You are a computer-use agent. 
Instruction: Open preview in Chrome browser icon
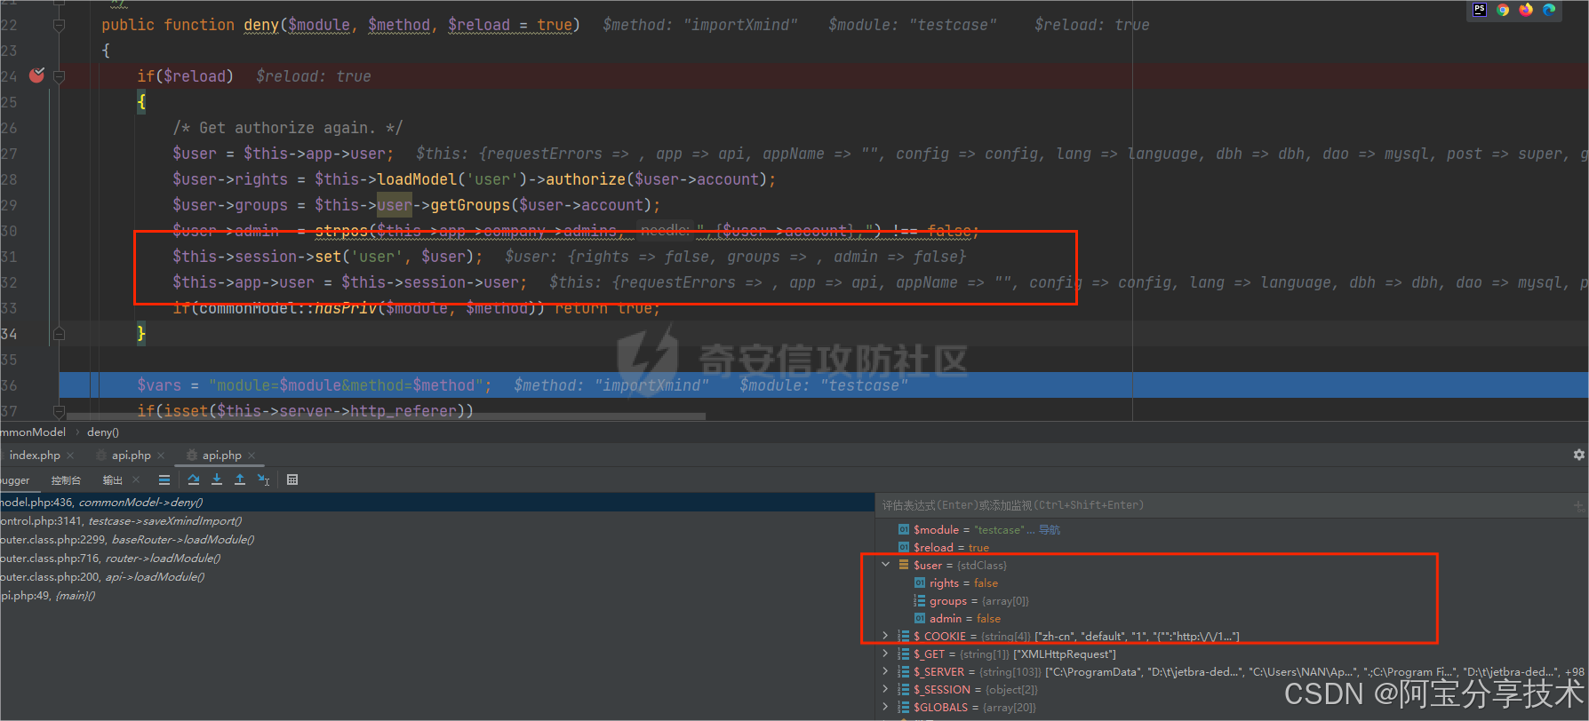coord(1503,10)
